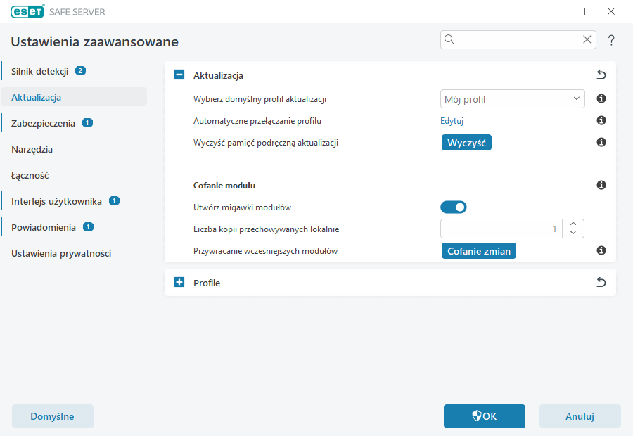The image size is (633, 436).
Task: Select Silnik detekcji in the sidebar
Action: (x=41, y=70)
